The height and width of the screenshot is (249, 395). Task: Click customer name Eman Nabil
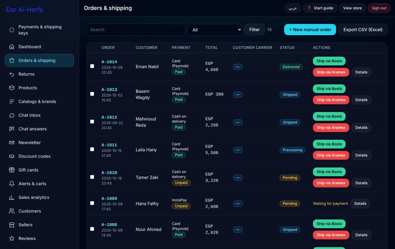[x=147, y=67]
